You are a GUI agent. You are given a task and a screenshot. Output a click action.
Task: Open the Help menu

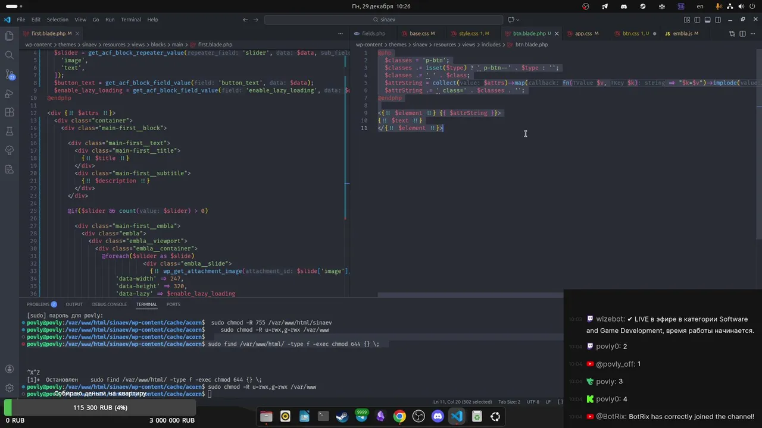point(152,20)
